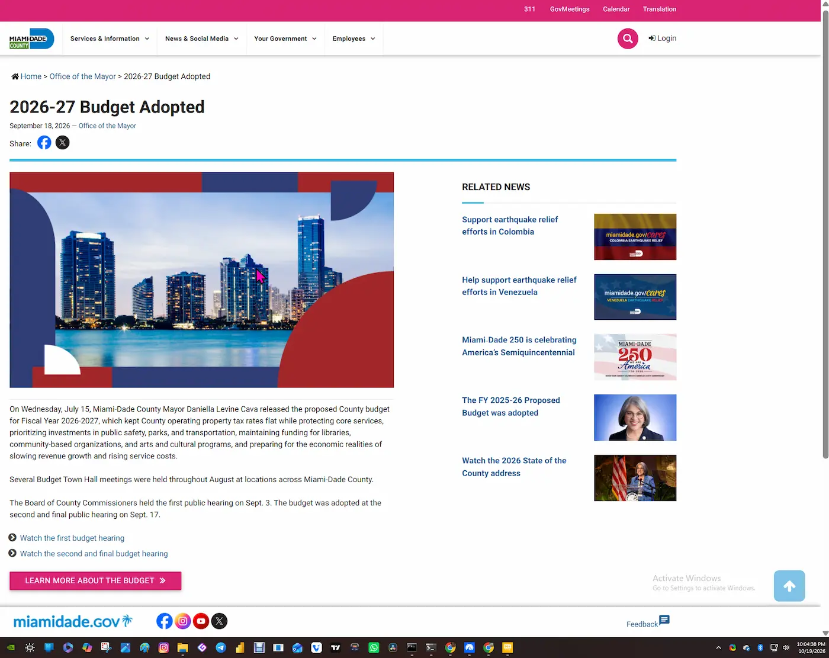Open the volume control in system tray
The height and width of the screenshot is (658, 829).
point(786,648)
